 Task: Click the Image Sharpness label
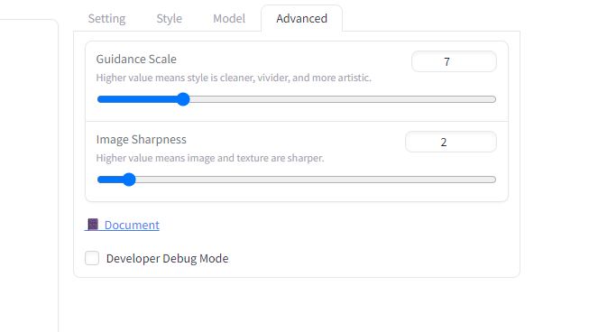click(142, 139)
